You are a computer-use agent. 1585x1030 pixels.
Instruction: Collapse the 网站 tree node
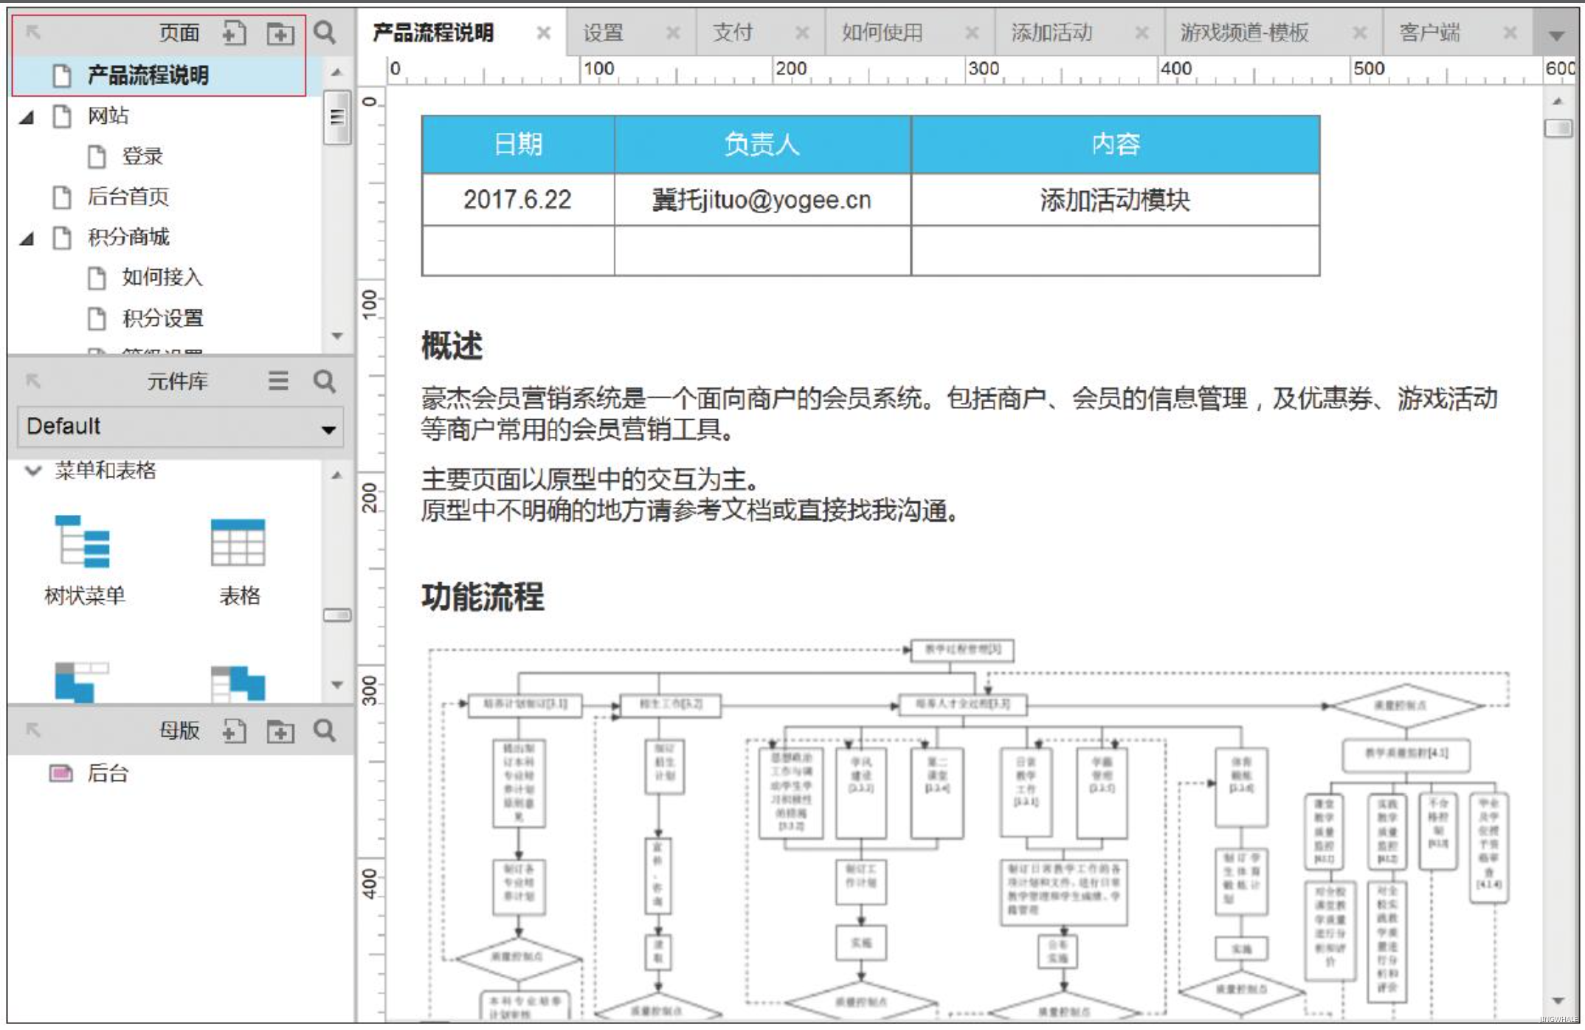[27, 117]
